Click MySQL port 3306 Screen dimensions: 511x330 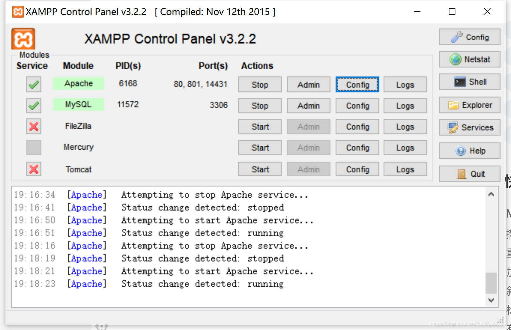(219, 105)
